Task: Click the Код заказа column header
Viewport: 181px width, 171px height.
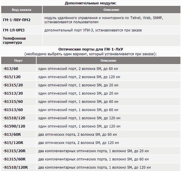Action: pos(21,10)
